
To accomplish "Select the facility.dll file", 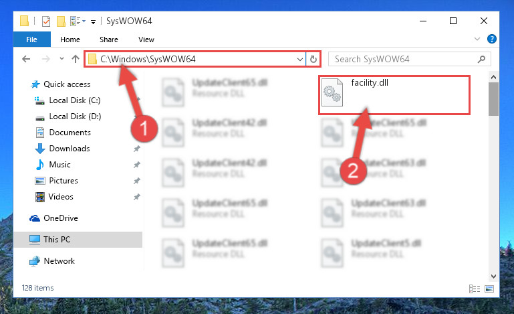I will coord(394,94).
